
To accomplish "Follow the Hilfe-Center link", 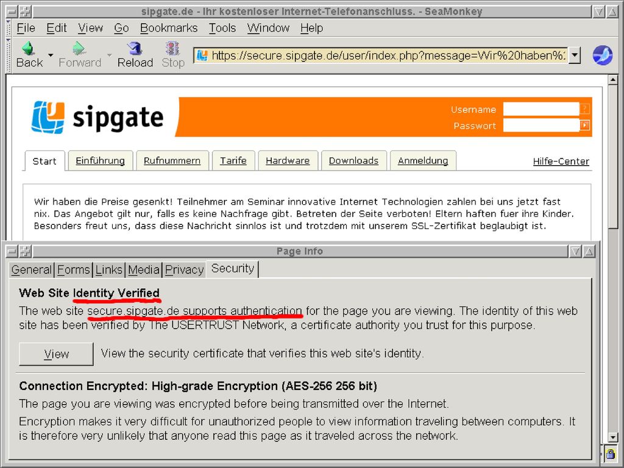I will pyautogui.click(x=561, y=161).
